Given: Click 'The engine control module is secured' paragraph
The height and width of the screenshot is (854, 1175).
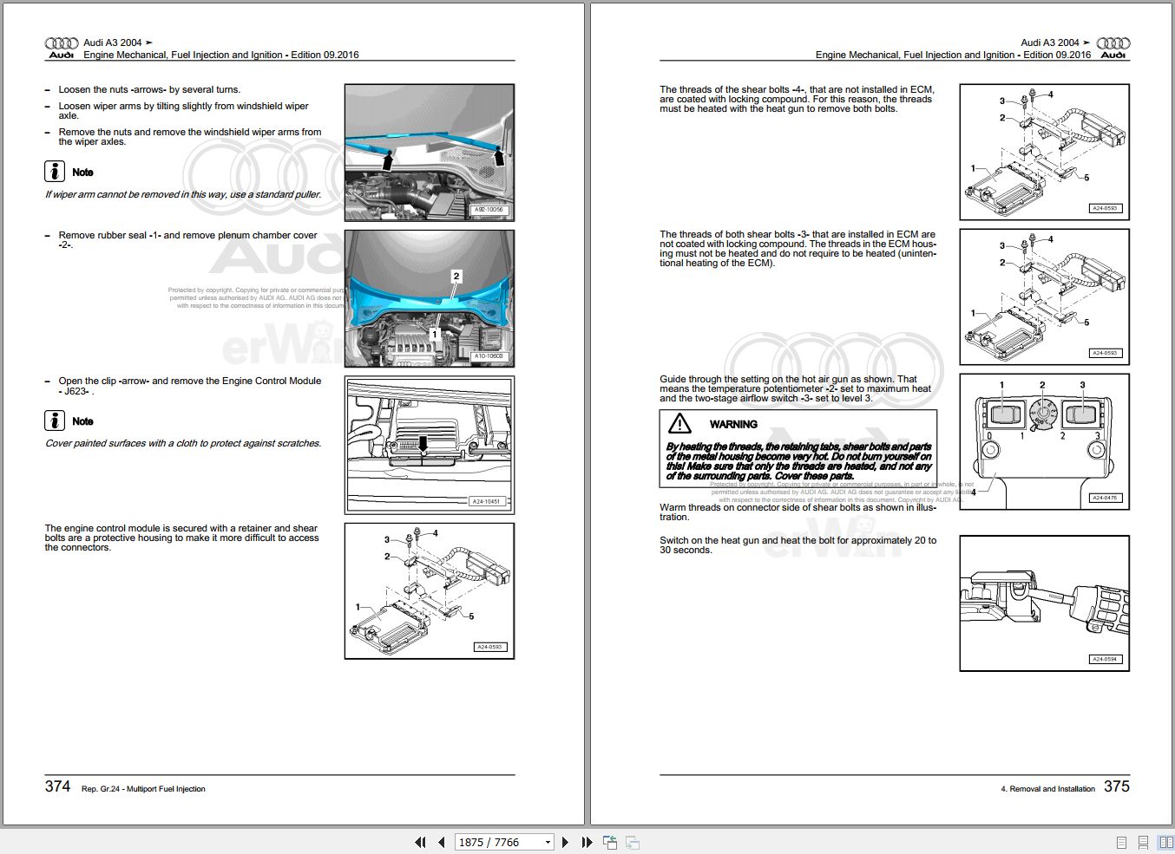Looking at the screenshot, I should point(181,538).
